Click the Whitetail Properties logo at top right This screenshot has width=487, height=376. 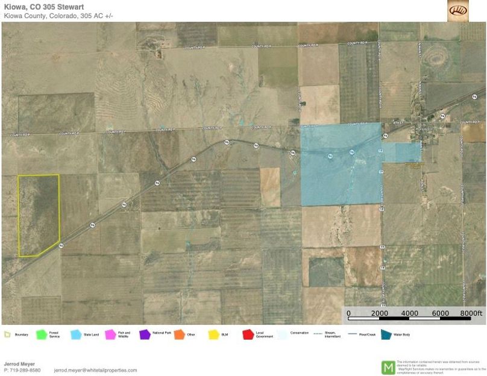click(x=458, y=11)
